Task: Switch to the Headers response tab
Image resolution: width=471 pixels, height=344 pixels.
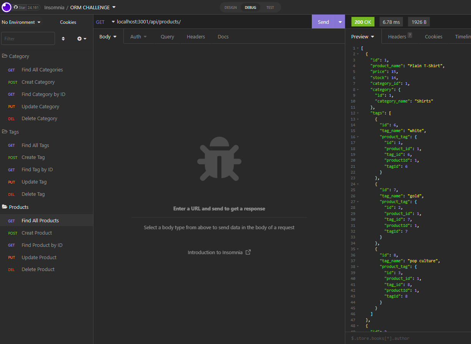Action: 397,36
